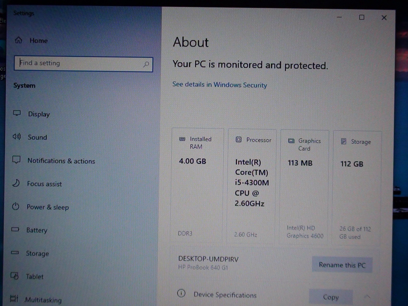The width and height of the screenshot is (408, 306).
Task: Click the HP ProBook 640 G1 model text
Action: (x=203, y=267)
